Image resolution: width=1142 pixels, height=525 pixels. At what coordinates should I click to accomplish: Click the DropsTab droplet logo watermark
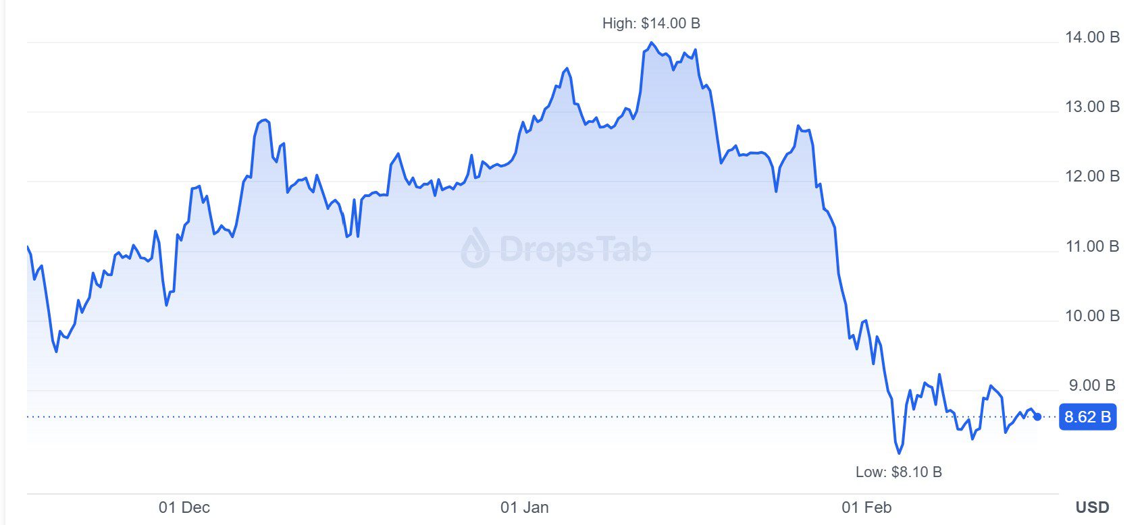click(x=475, y=248)
